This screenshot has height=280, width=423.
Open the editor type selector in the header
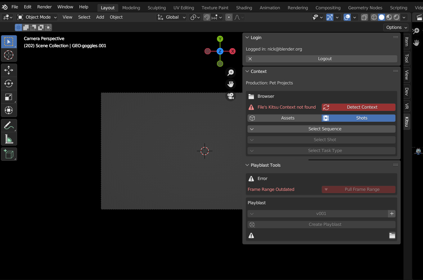click(7, 17)
